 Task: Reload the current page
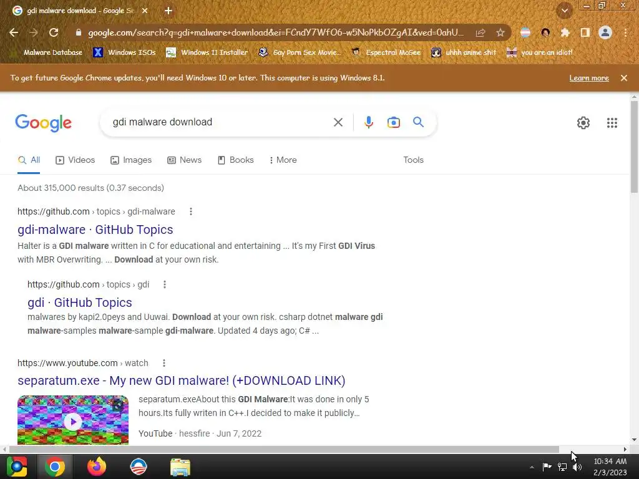[54, 32]
